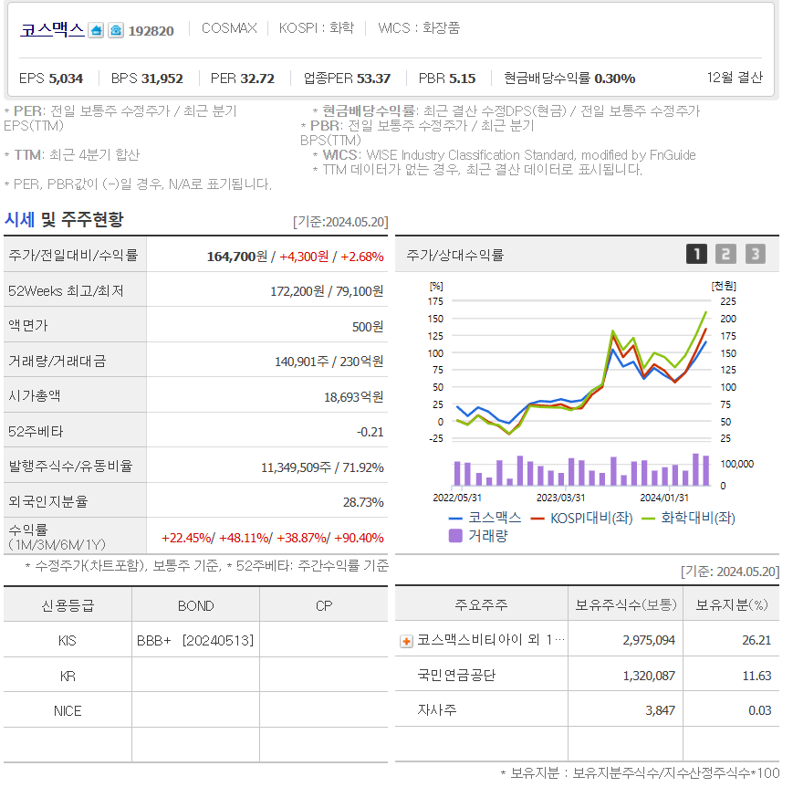Click the 업종PER 53.37 value
The width and height of the screenshot is (793, 787).
click(x=373, y=79)
